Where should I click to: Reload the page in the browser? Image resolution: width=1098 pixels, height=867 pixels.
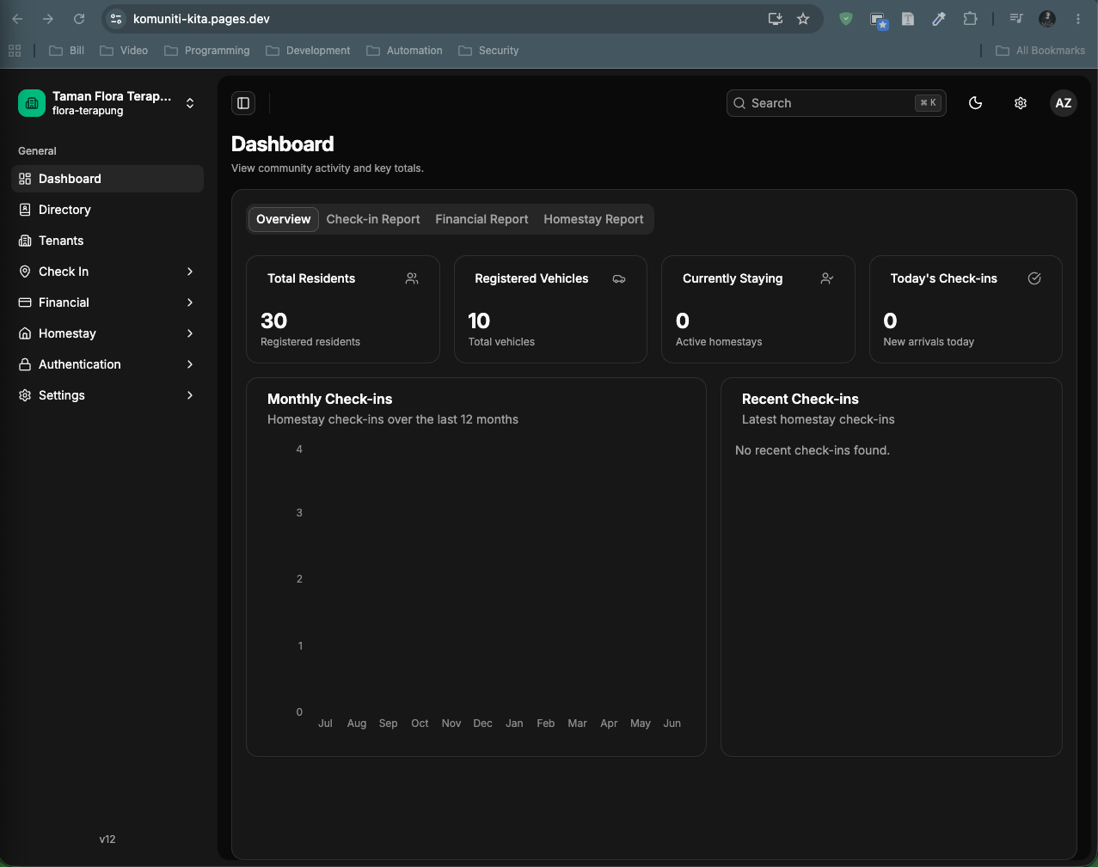pos(79,19)
